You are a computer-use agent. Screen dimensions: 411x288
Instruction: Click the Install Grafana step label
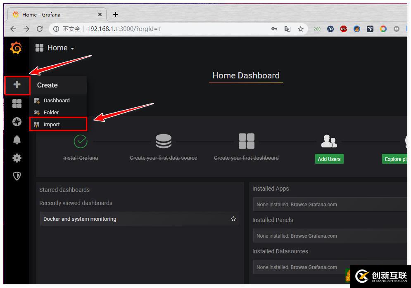[x=81, y=158]
